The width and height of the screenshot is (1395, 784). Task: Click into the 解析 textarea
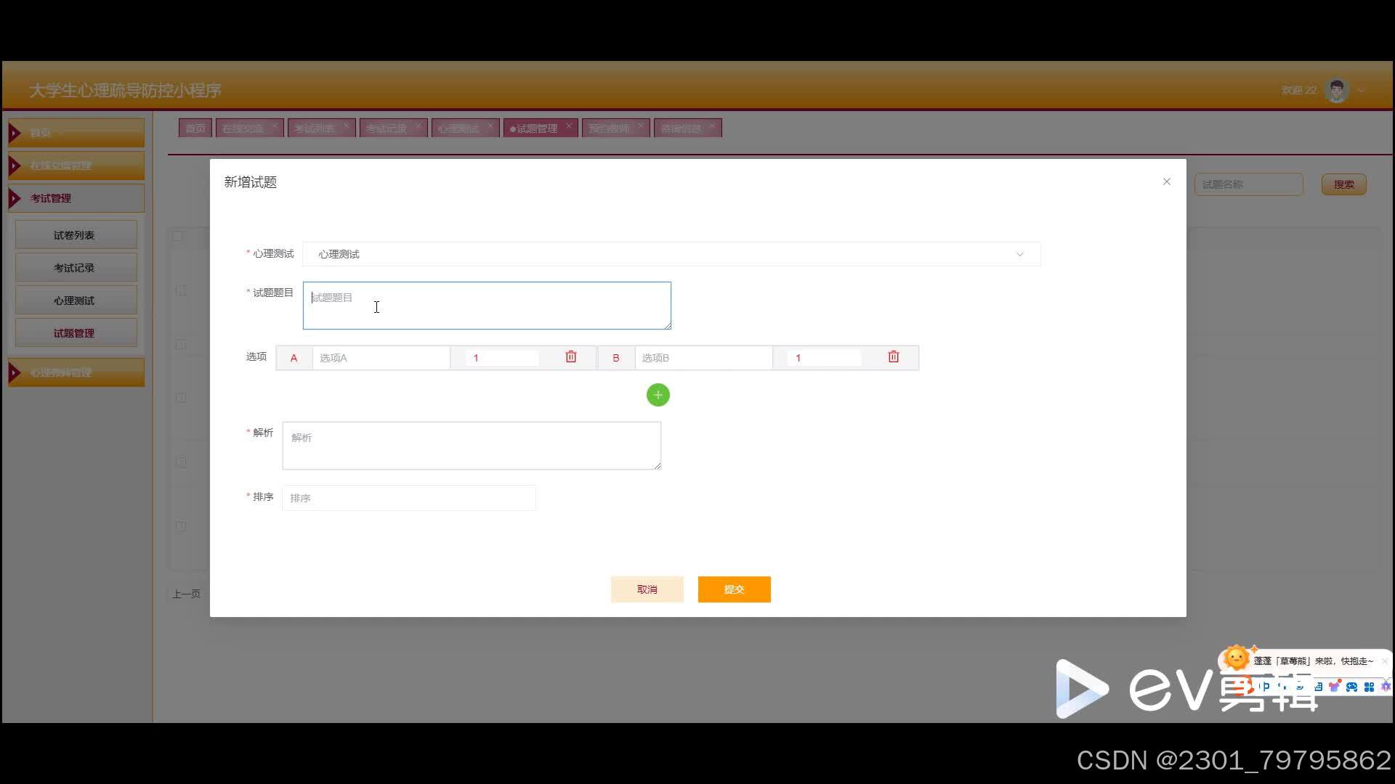click(471, 445)
